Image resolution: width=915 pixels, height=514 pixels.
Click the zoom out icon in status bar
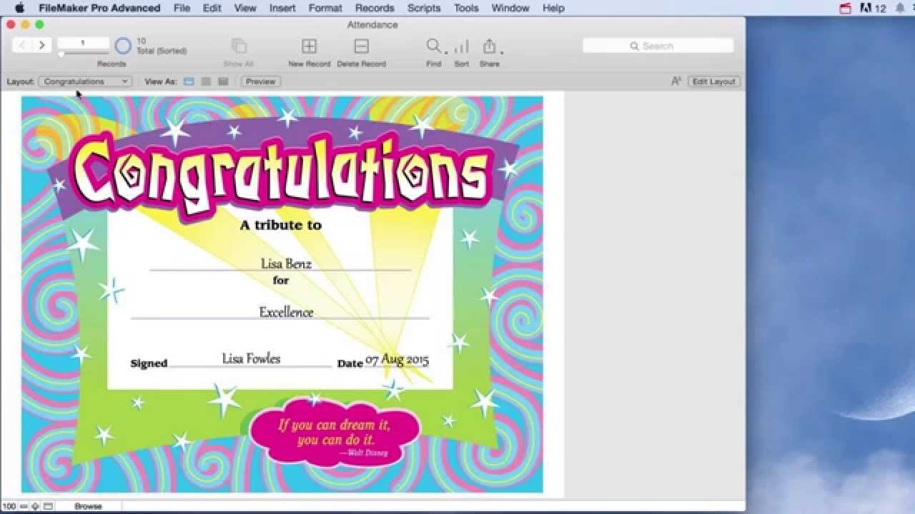click(x=23, y=506)
